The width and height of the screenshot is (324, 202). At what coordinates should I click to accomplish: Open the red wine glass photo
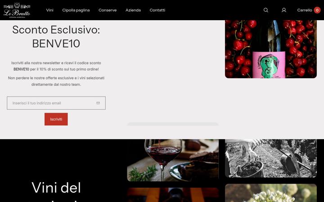point(173,160)
